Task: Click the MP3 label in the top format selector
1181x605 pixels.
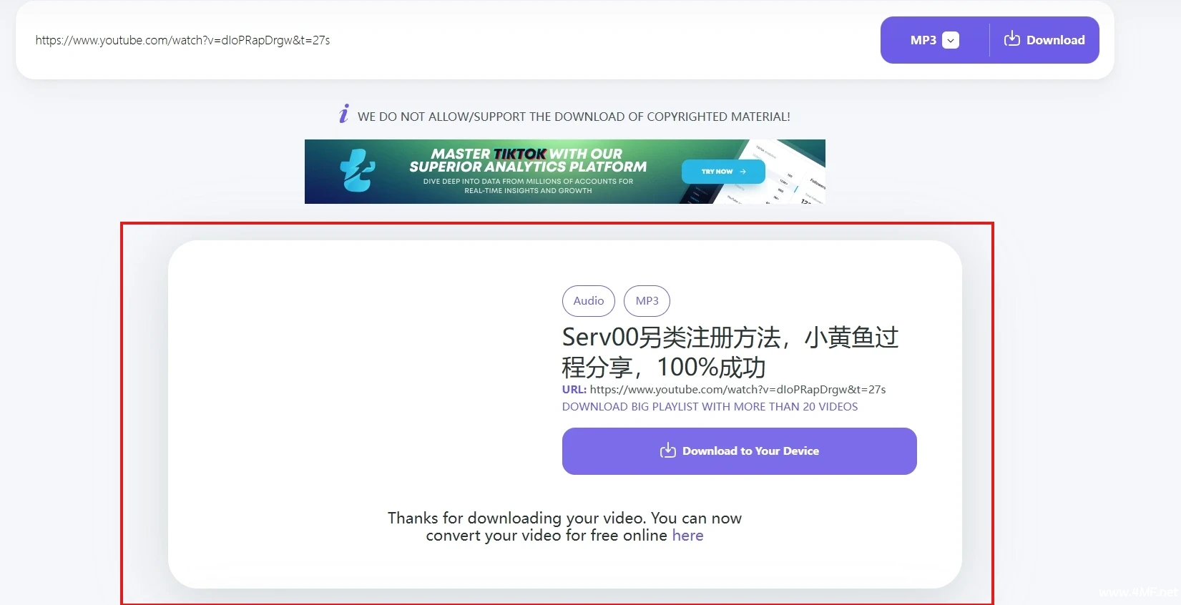Action: (x=923, y=40)
